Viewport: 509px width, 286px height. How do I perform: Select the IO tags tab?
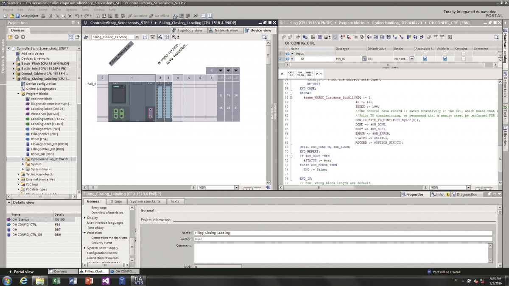pyautogui.click(x=115, y=202)
